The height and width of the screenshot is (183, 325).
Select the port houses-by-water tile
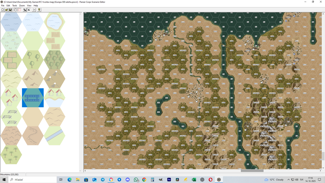[x=55, y=98]
